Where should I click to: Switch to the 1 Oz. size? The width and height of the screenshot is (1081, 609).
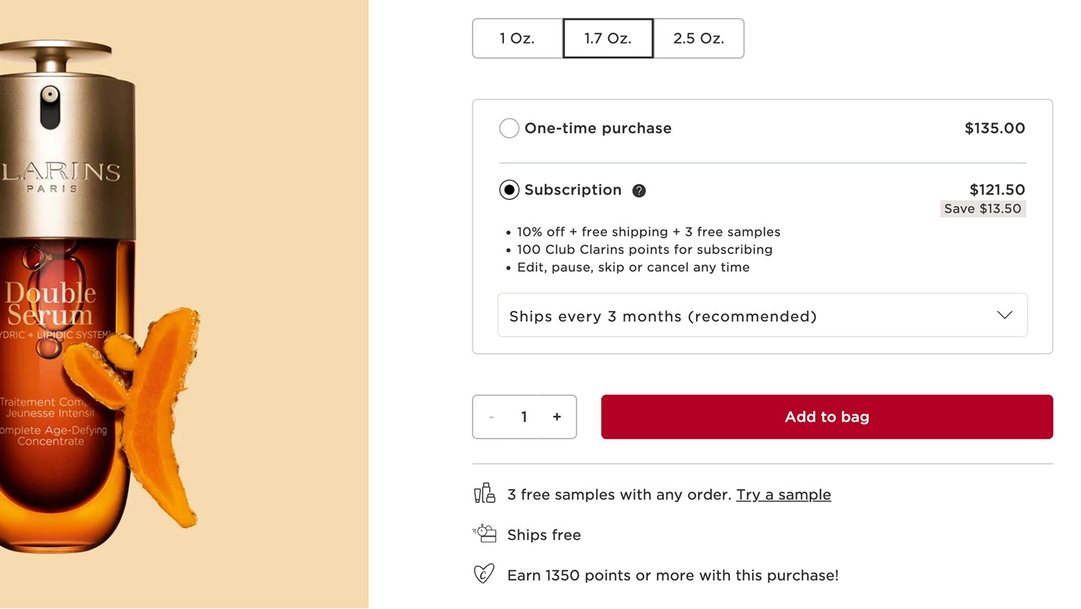[517, 39]
